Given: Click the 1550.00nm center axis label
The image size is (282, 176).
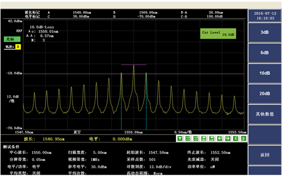Looking at the screenshot, I should tap(133, 132).
